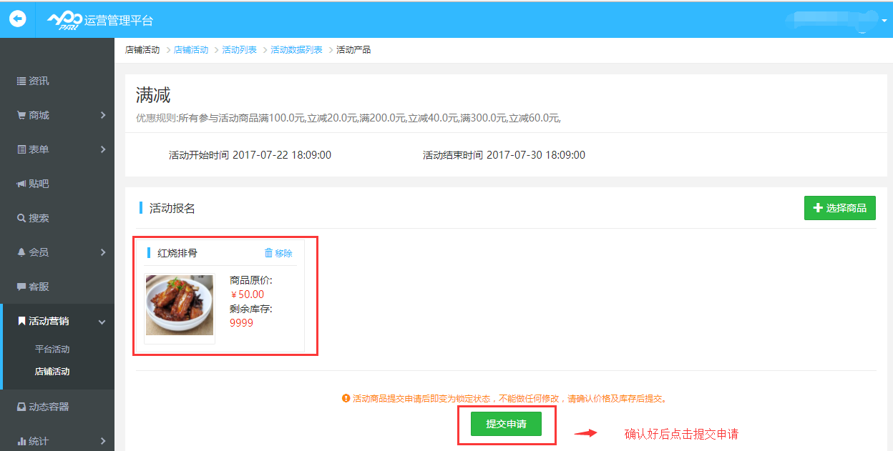Select 平台活动 submenu item
Image resolution: width=893 pixels, height=451 pixels.
[x=52, y=350]
